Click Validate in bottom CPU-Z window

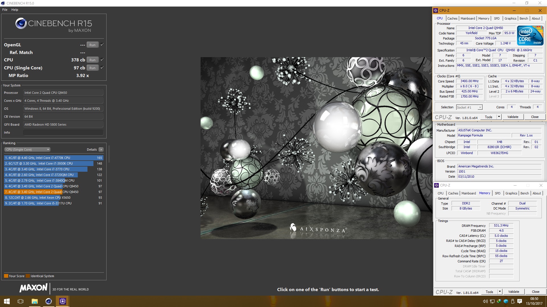point(514,292)
